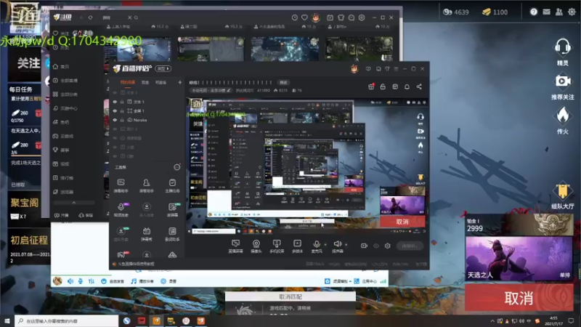Collapse the Douyu sidebar using the chevron
This screenshot has height=327, width=581.
(74, 203)
